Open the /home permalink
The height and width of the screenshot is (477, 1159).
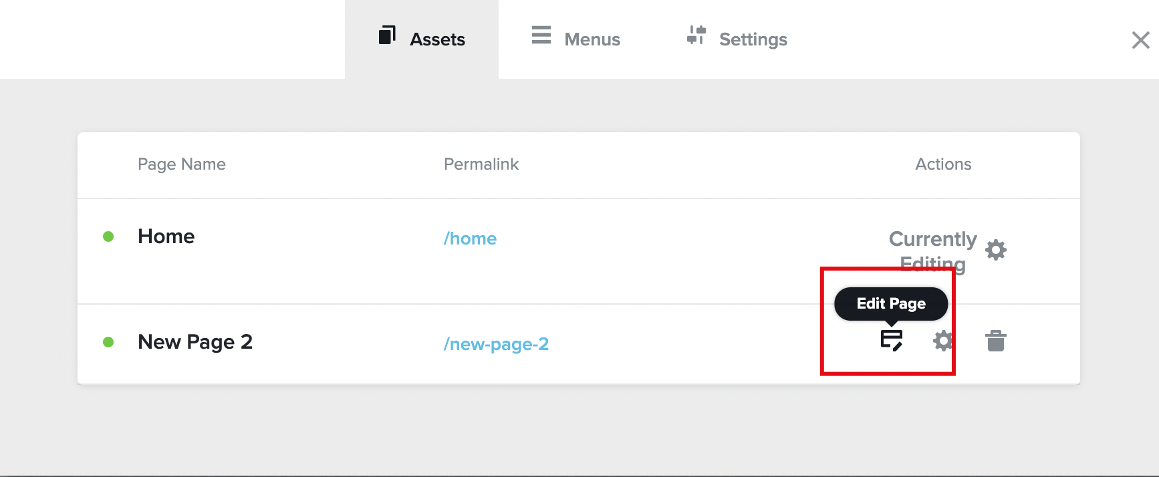point(470,238)
